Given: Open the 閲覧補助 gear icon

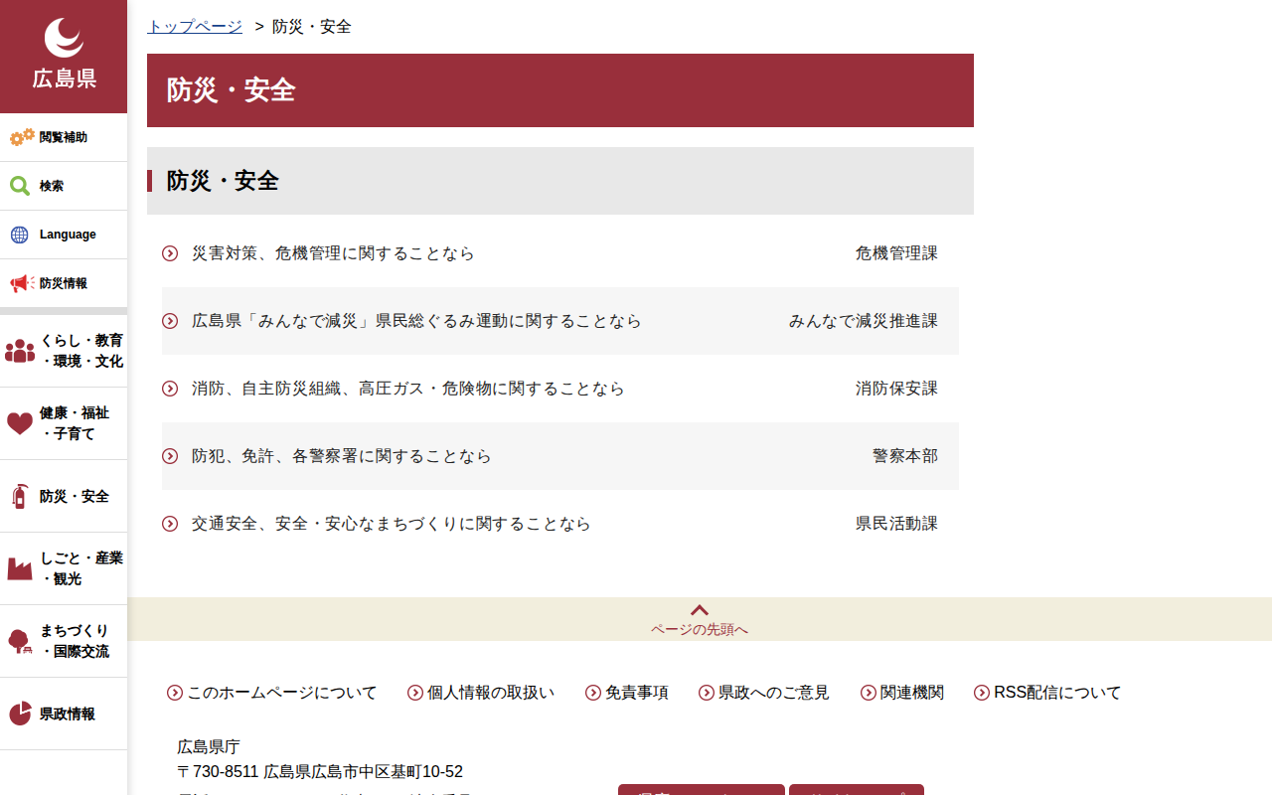Looking at the screenshot, I should [22, 137].
